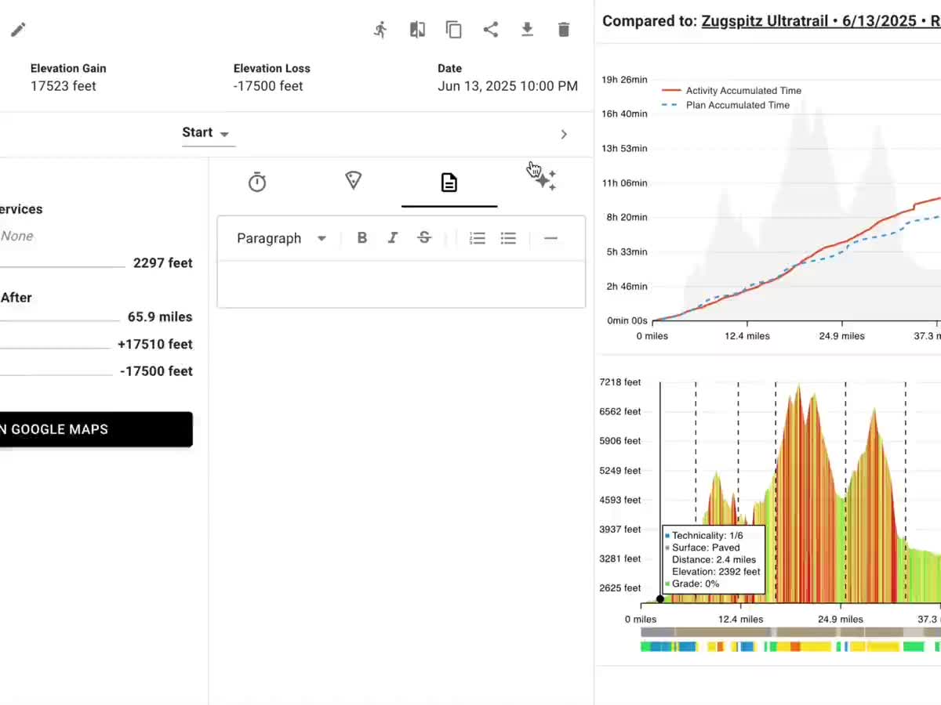Enable italic text formatting

click(x=393, y=237)
